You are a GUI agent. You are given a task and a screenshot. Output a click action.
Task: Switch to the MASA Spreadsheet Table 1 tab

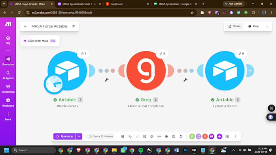click(79, 4)
